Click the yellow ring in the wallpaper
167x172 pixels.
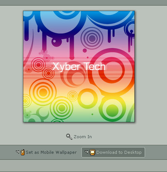[87, 98]
